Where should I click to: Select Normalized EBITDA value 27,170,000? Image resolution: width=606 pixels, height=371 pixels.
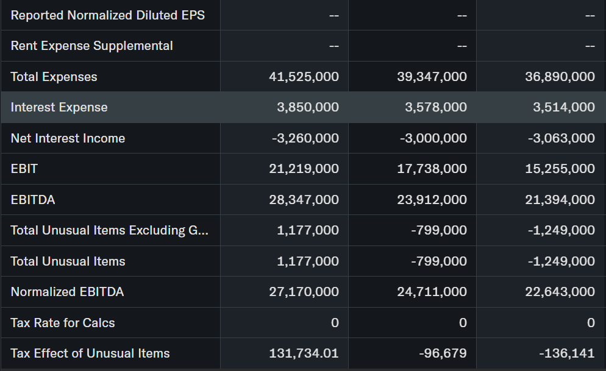[304, 292]
